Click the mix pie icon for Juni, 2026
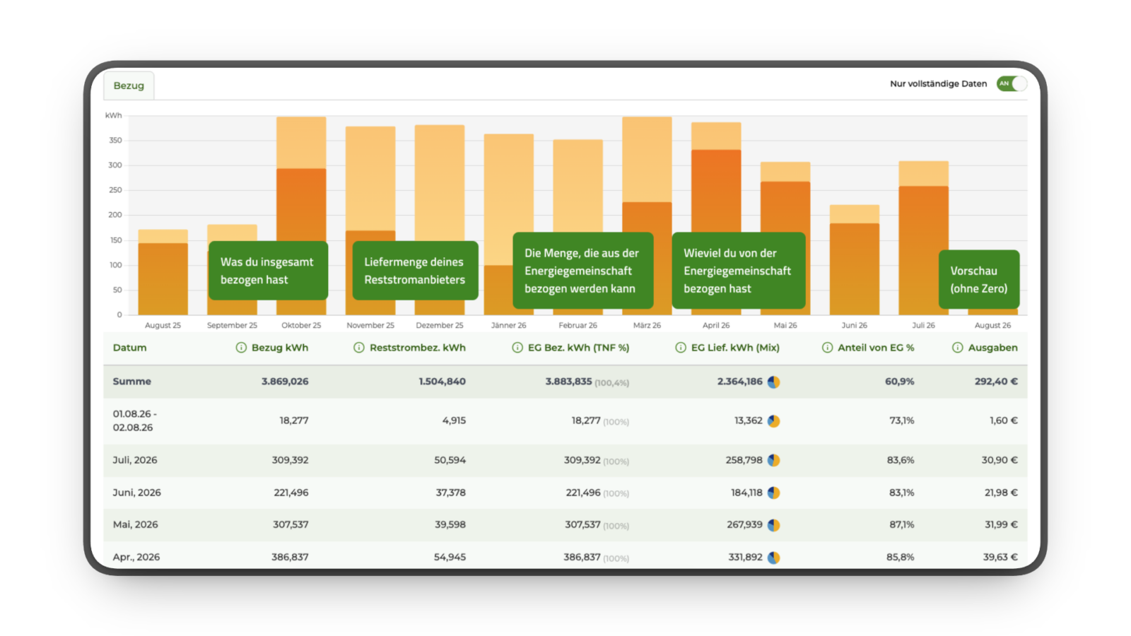This screenshot has height=636, width=1131. tap(774, 493)
